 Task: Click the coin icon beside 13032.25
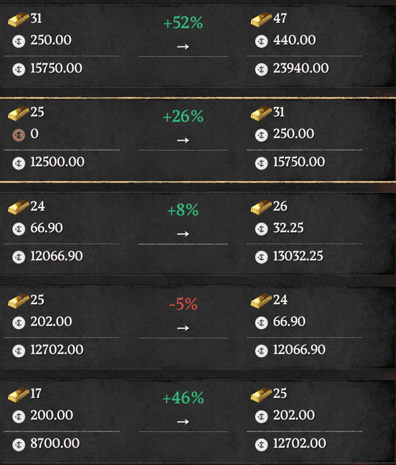(262, 256)
